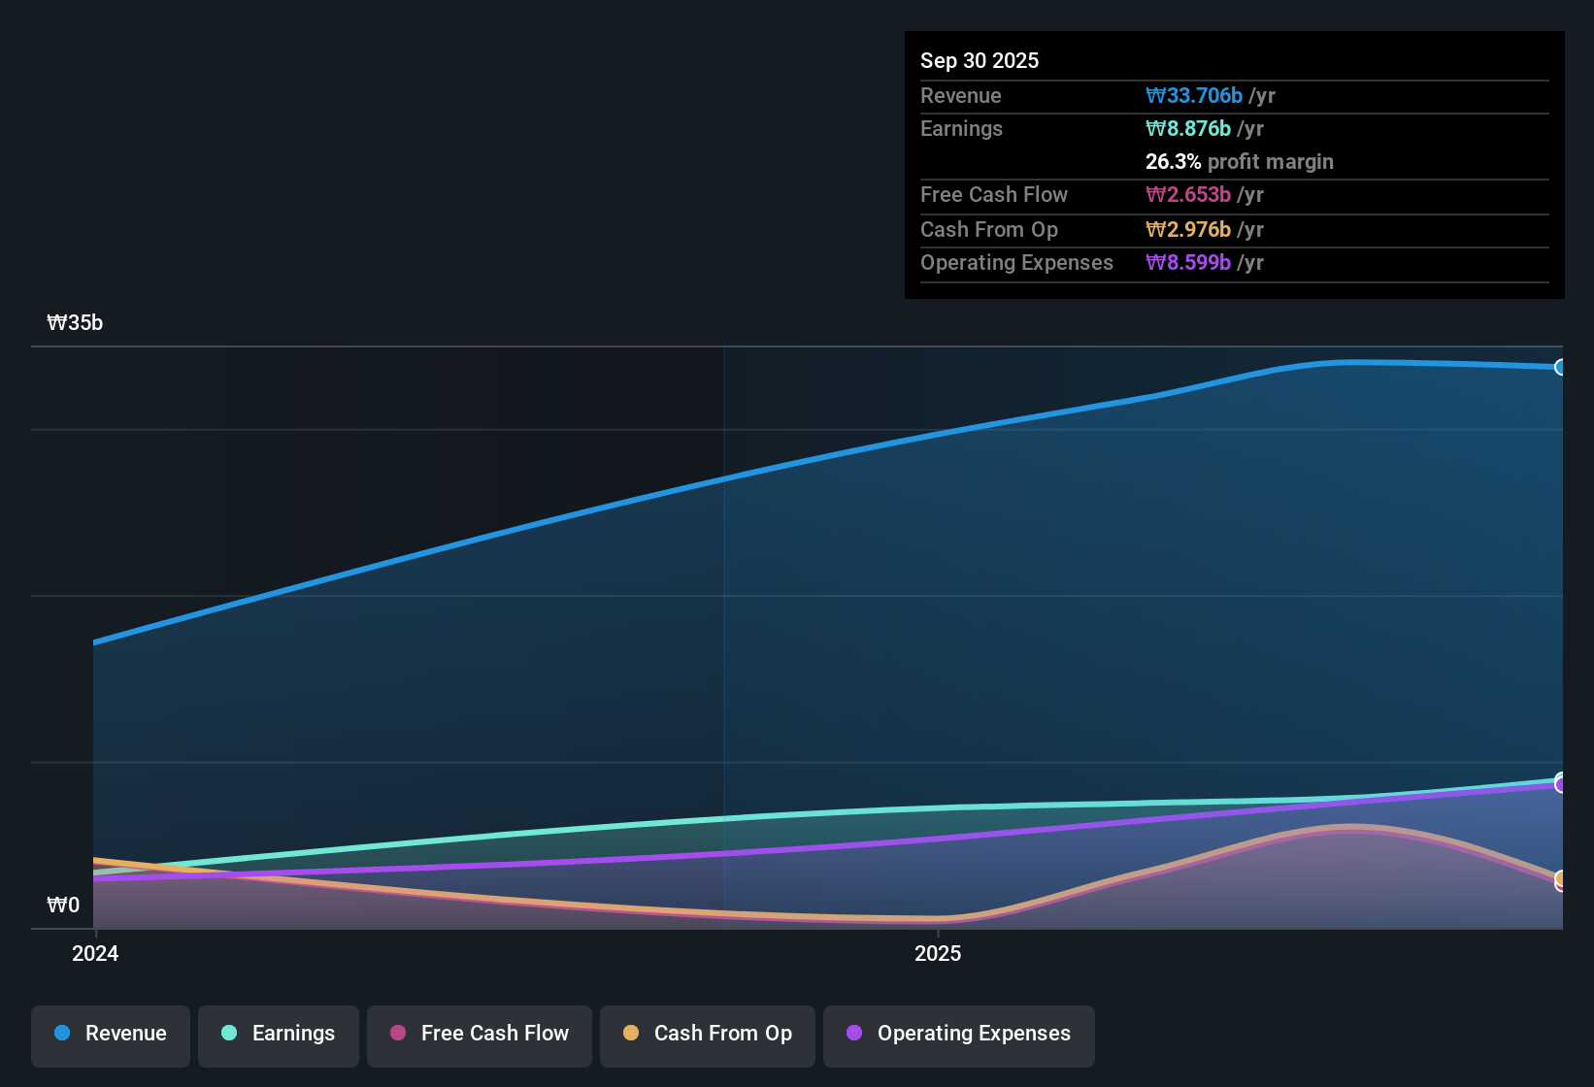Click the teal Earnings legend dot
Viewport: 1594px width, 1087px height.
point(229,1033)
